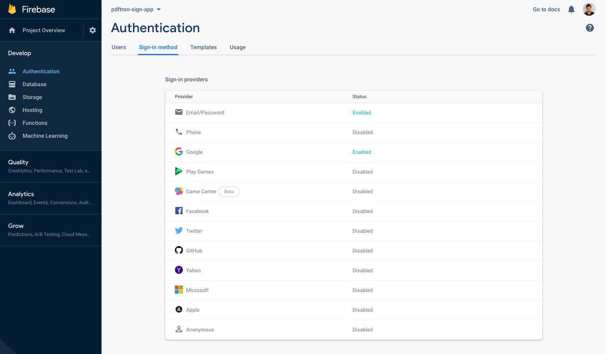Select the Google provider icon row

(x=354, y=152)
